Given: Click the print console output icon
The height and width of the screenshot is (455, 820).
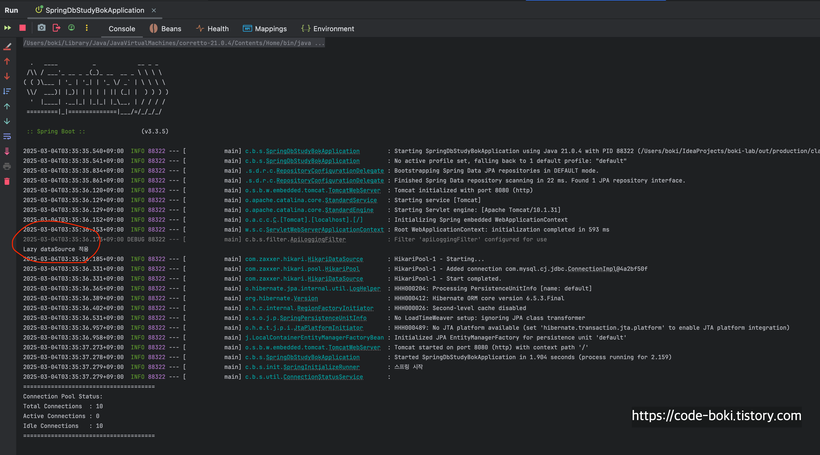Looking at the screenshot, I should click(x=7, y=167).
